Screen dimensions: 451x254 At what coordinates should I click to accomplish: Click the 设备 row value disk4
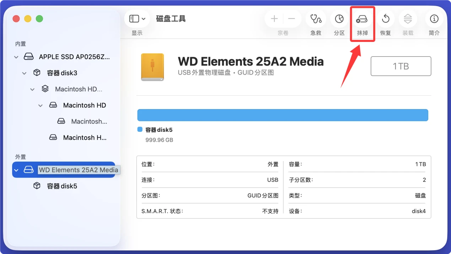tap(419, 211)
